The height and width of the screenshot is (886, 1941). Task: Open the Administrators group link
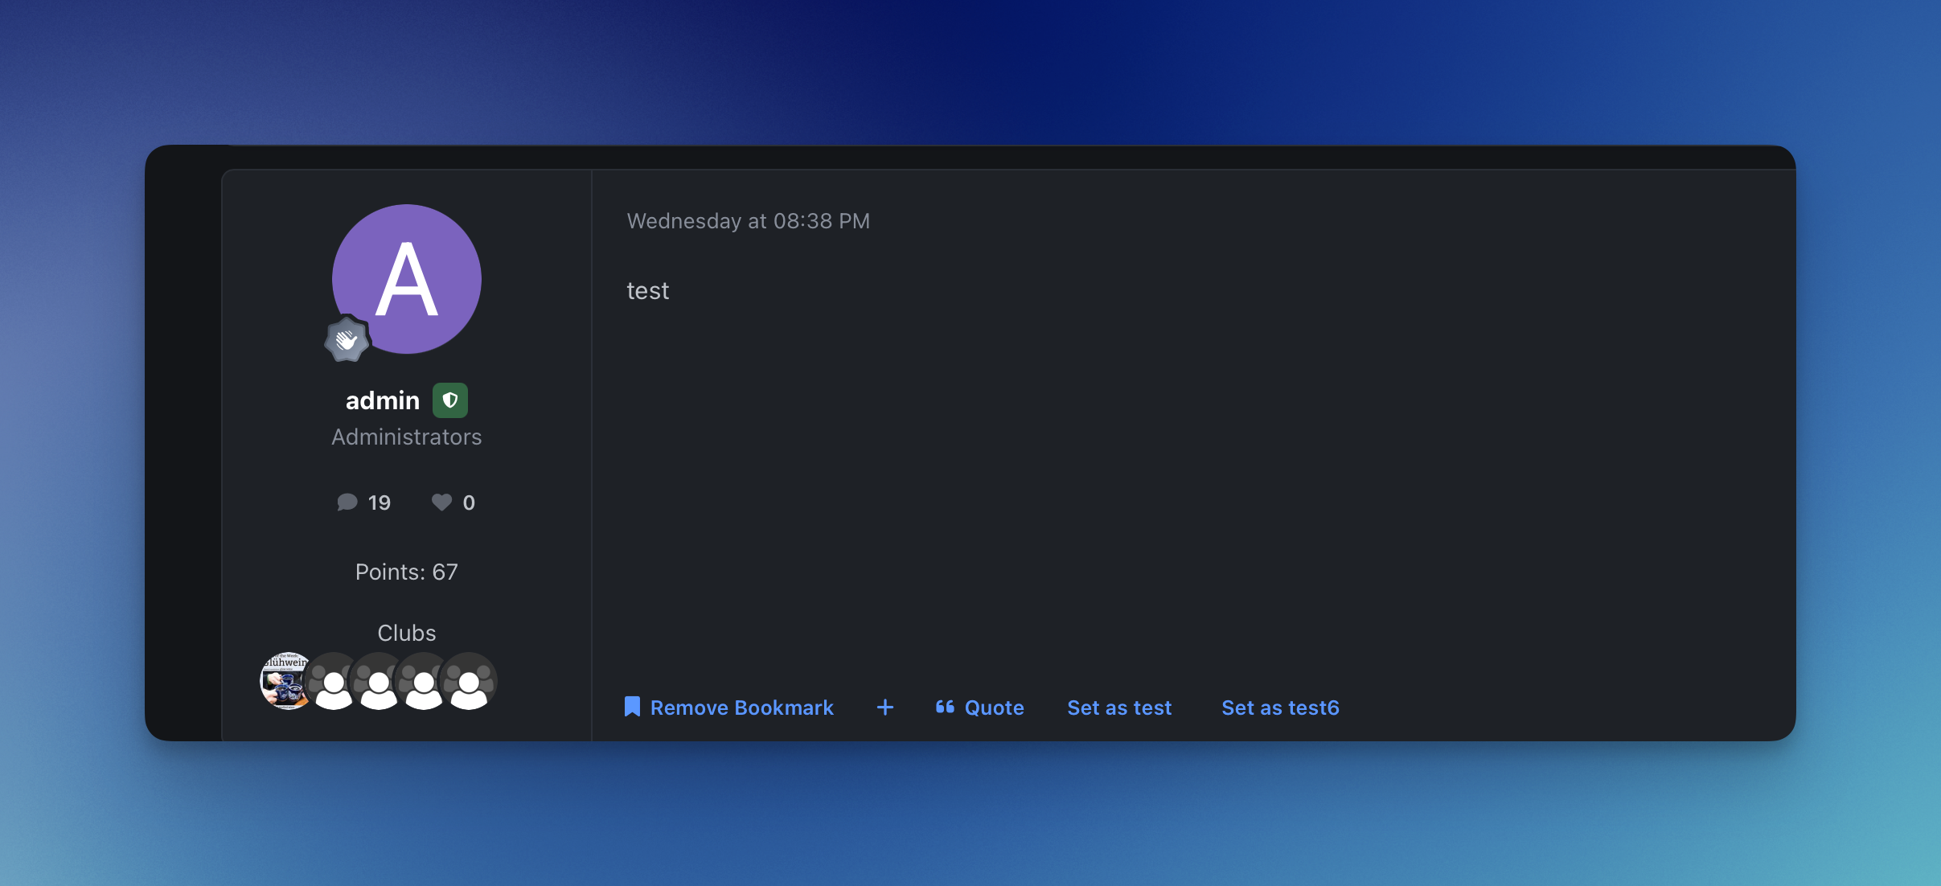point(406,437)
